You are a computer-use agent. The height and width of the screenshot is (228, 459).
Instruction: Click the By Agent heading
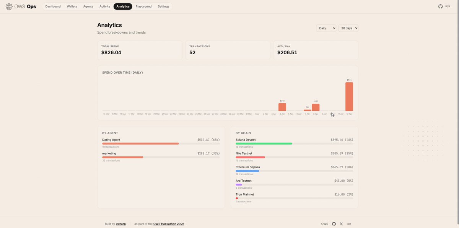pyautogui.click(x=110, y=133)
